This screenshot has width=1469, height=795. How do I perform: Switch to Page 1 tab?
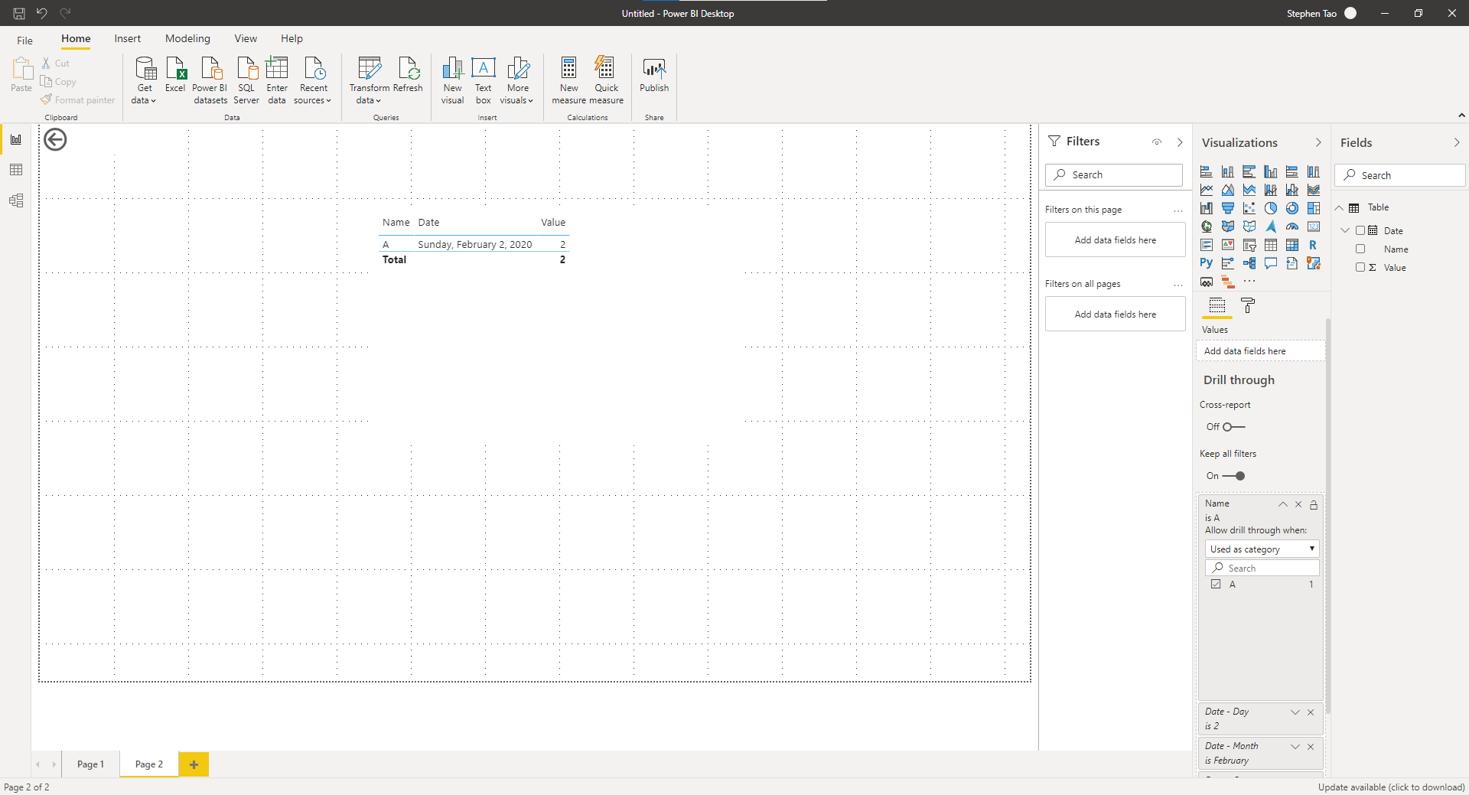pos(90,764)
